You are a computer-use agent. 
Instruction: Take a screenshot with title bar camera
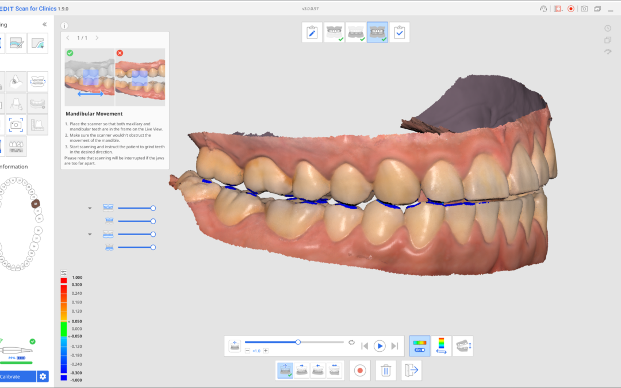584,9
